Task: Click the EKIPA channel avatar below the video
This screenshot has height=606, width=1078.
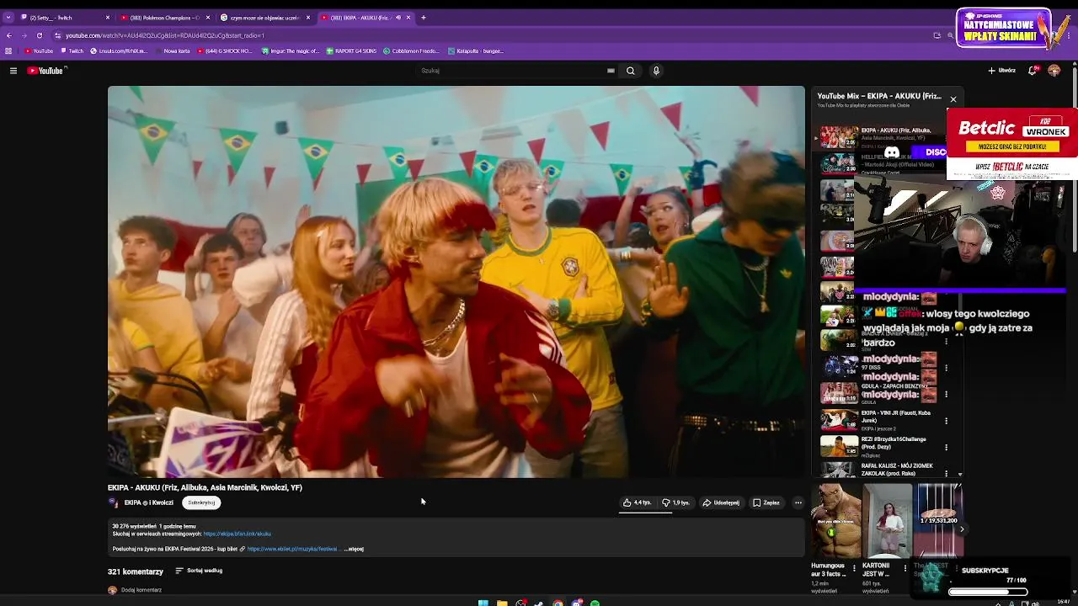Action: click(x=113, y=502)
